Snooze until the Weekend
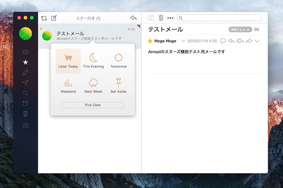 [x=68, y=86]
